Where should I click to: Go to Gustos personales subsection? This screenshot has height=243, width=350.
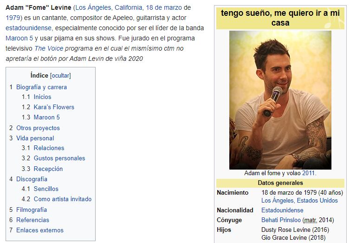point(59,158)
